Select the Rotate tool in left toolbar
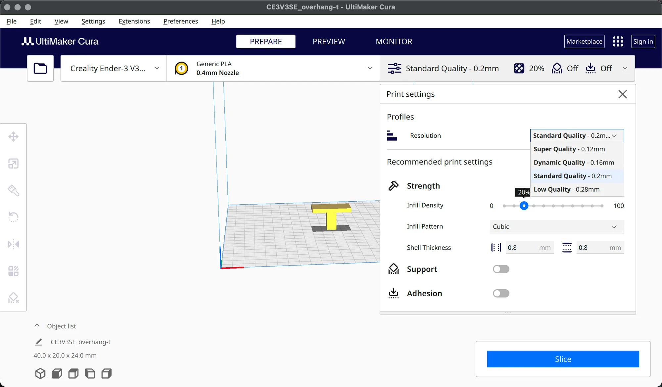Screen dimensions: 662x387 coord(13,217)
